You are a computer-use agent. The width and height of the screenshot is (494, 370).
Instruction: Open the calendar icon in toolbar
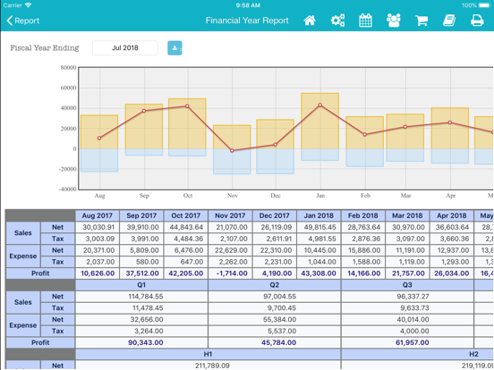pyautogui.click(x=365, y=21)
